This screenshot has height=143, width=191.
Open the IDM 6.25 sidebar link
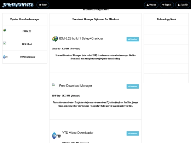27,31
